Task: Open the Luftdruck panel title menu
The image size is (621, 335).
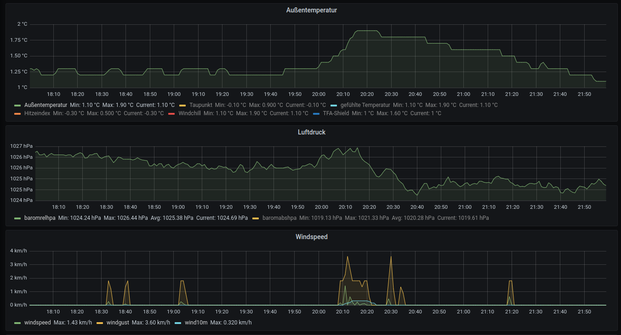Action: [312, 132]
